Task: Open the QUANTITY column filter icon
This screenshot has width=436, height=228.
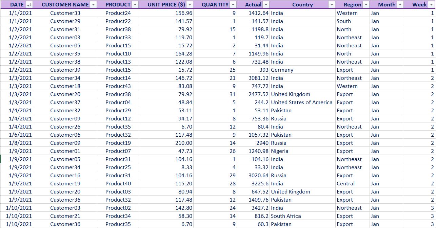Action: [x=233, y=5]
